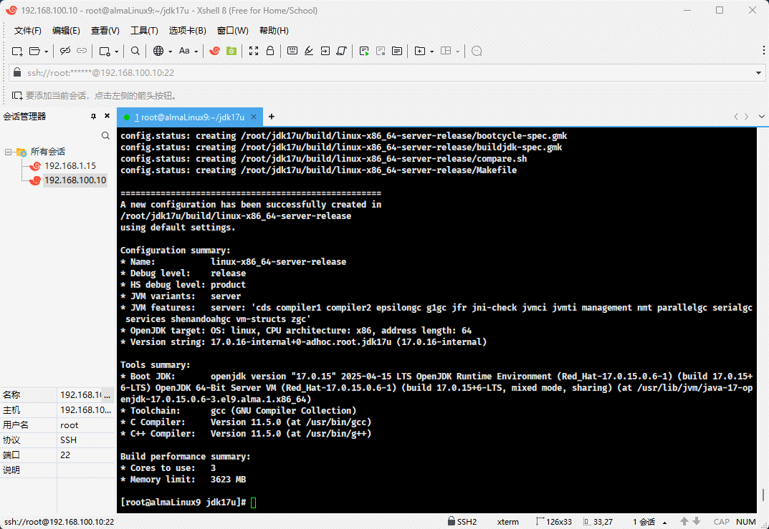Launch Xftp green folder icon
The width and height of the screenshot is (769, 529).
(x=231, y=51)
